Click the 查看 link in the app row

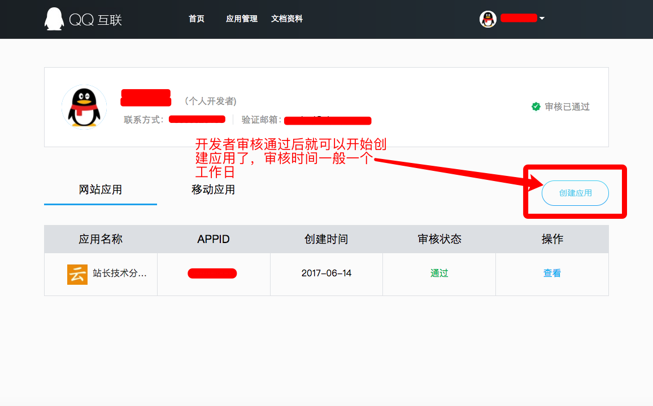552,273
